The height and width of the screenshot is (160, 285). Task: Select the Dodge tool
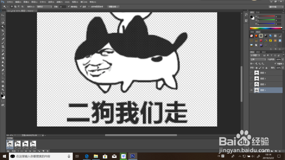point(3,66)
